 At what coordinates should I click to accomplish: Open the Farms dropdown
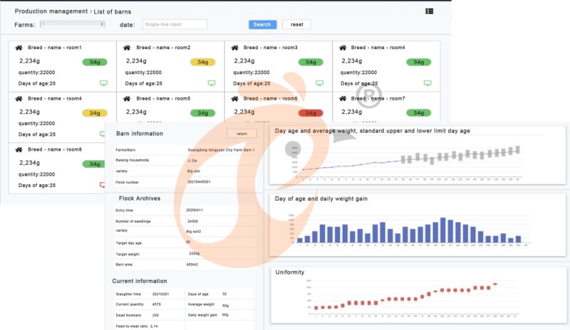[73, 24]
